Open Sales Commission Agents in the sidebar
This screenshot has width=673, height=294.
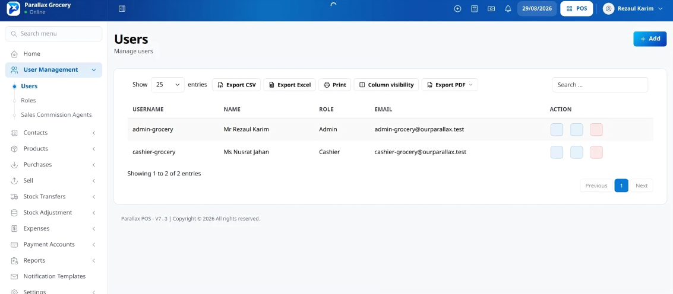[56, 115]
